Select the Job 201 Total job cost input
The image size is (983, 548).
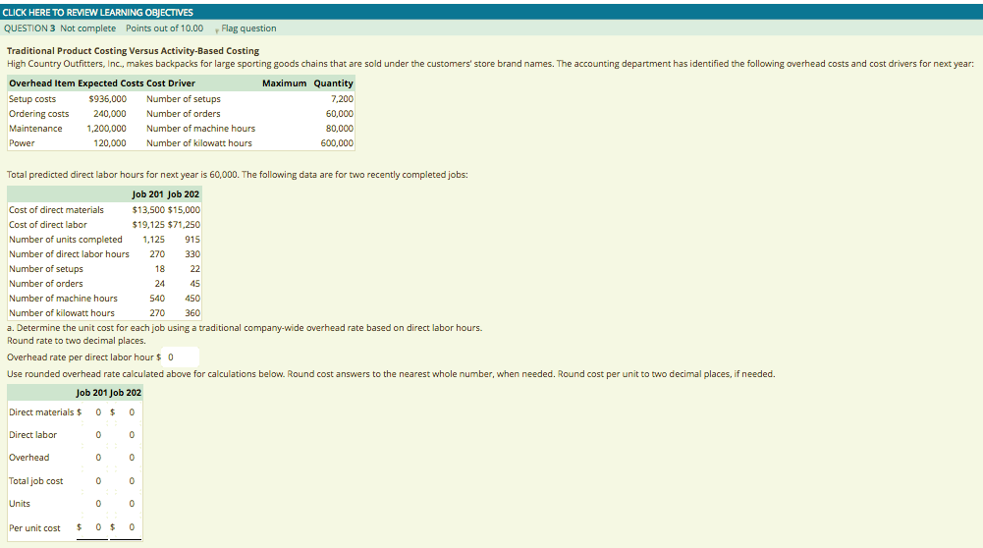click(95, 481)
